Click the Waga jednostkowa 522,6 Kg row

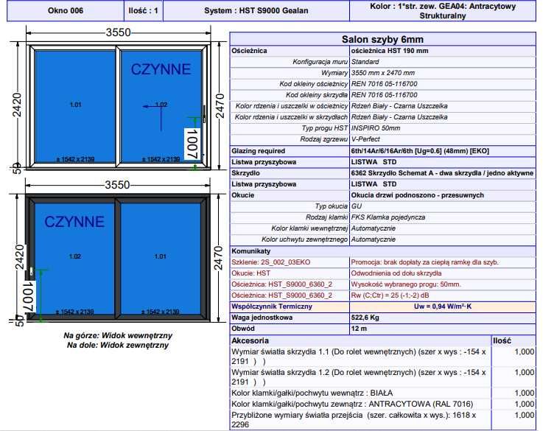[x=383, y=318]
